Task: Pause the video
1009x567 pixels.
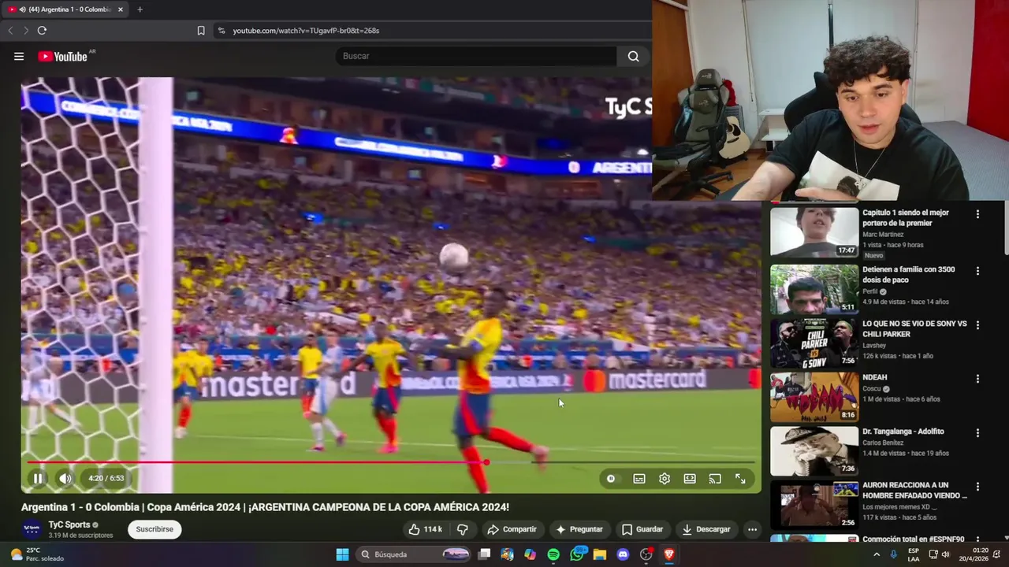Action: (x=38, y=478)
